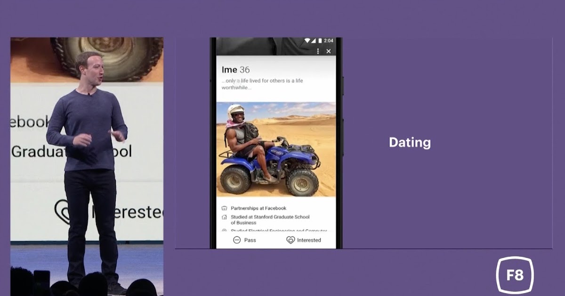Click the school building education icon
565x296 pixels.
click(224, 217)
